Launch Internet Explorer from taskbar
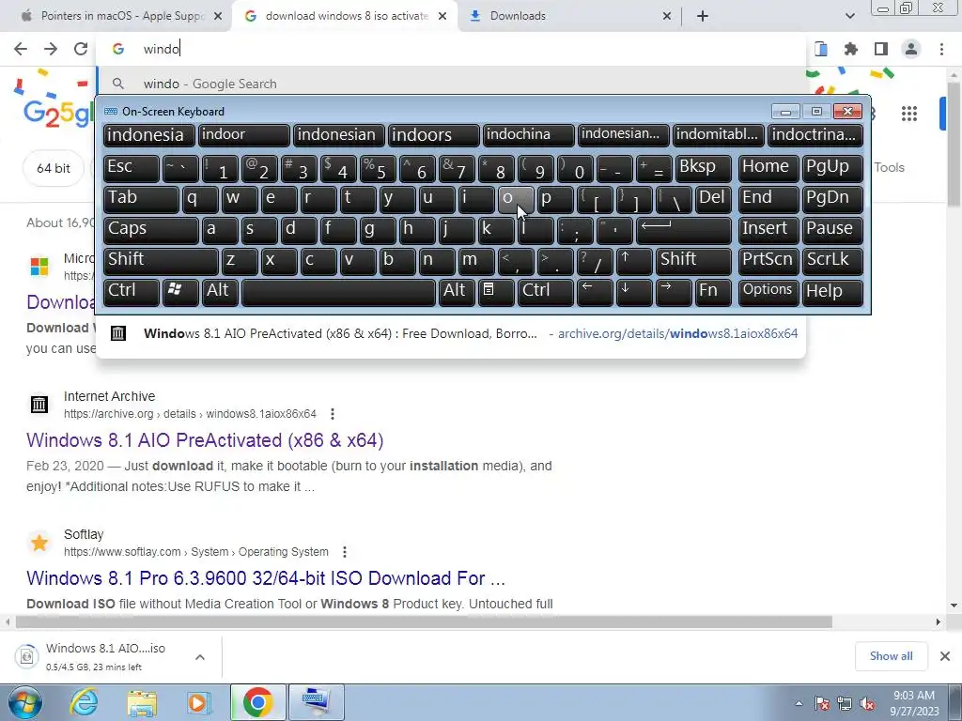The image size is (962, 721). coord(84,702)
